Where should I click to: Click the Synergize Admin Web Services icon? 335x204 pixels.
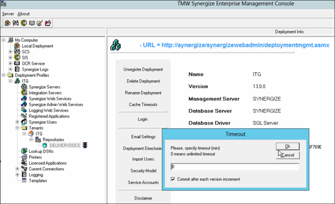24,104
